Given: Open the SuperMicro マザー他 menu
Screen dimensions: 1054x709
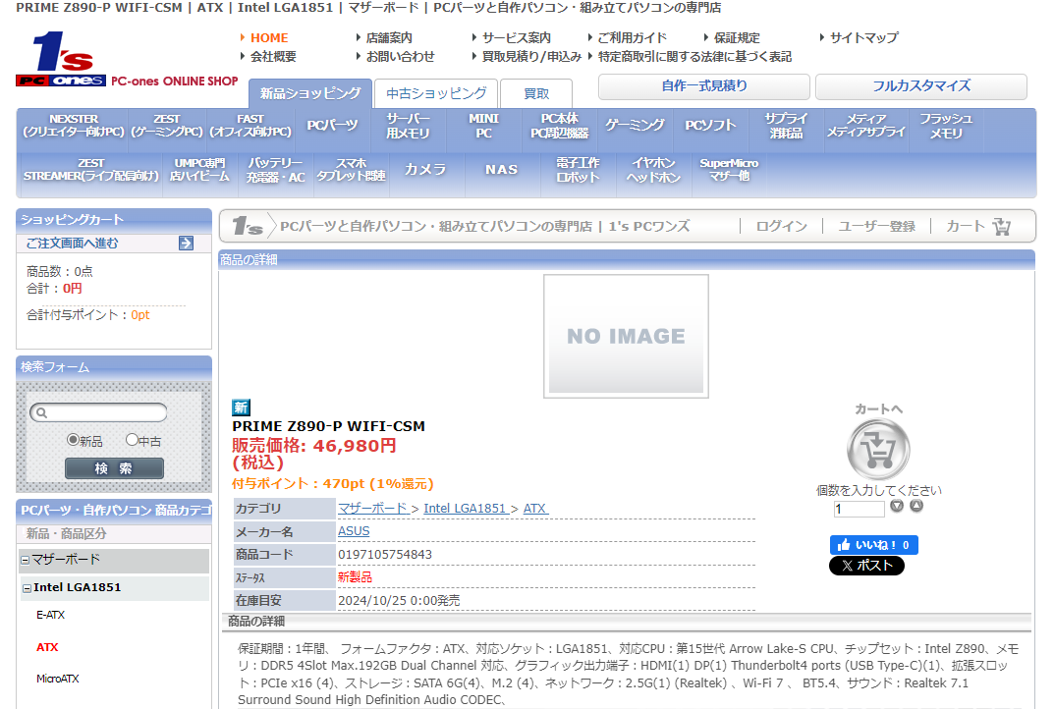Looking at the screenshot, I should point(729,170).
